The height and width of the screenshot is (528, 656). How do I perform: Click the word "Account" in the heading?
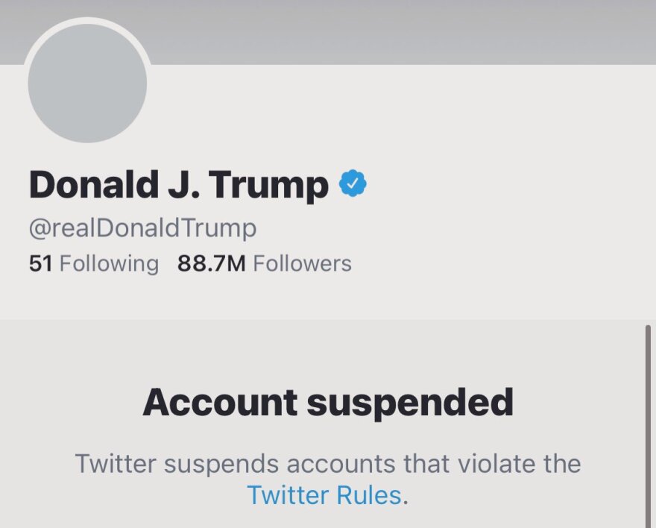[x=219, y=403]
